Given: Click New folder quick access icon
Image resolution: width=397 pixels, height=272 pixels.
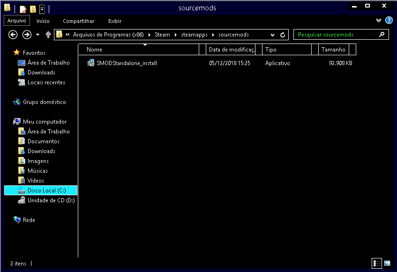Looking at the screenshot, I should [x=33, y=9].
